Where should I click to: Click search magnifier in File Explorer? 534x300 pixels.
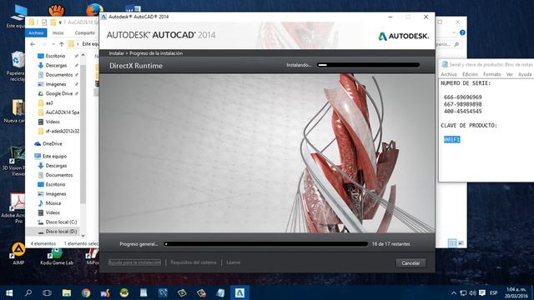pyautogui.click(x=456, y=44)
